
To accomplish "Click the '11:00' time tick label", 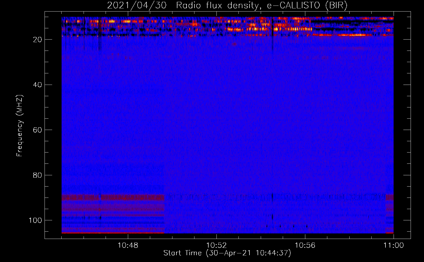I will pyautogui.click(x=394, y=245).
